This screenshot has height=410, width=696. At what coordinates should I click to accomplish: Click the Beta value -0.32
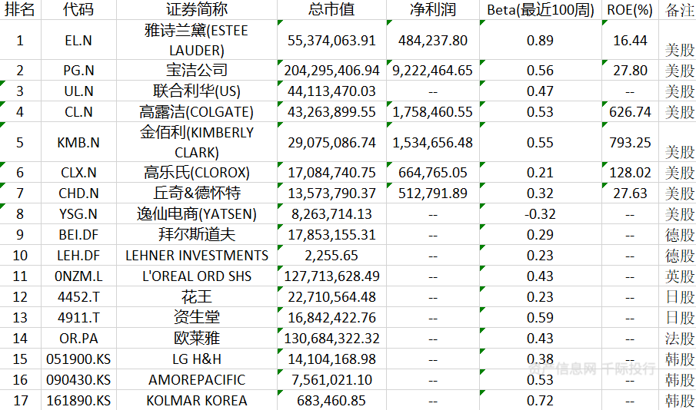(540, 214)
